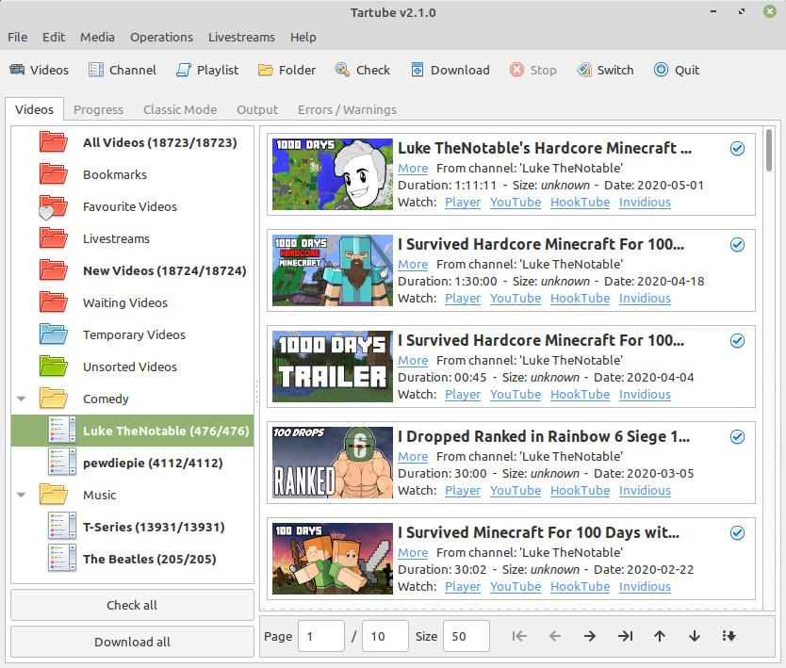Click the total pages field showing 10
Image resolution: width=786 pixels, height=668 pixels.
click(385, 636)
